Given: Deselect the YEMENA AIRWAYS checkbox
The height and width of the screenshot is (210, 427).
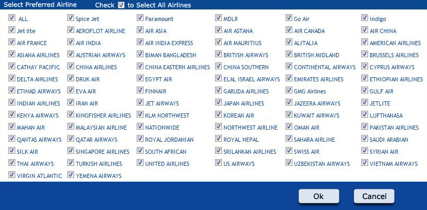Looking at the screenshot, I should pos(70,175).
